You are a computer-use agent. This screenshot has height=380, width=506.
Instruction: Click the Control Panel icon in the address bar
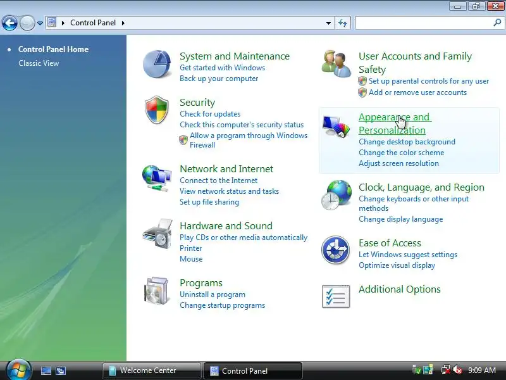52,23
